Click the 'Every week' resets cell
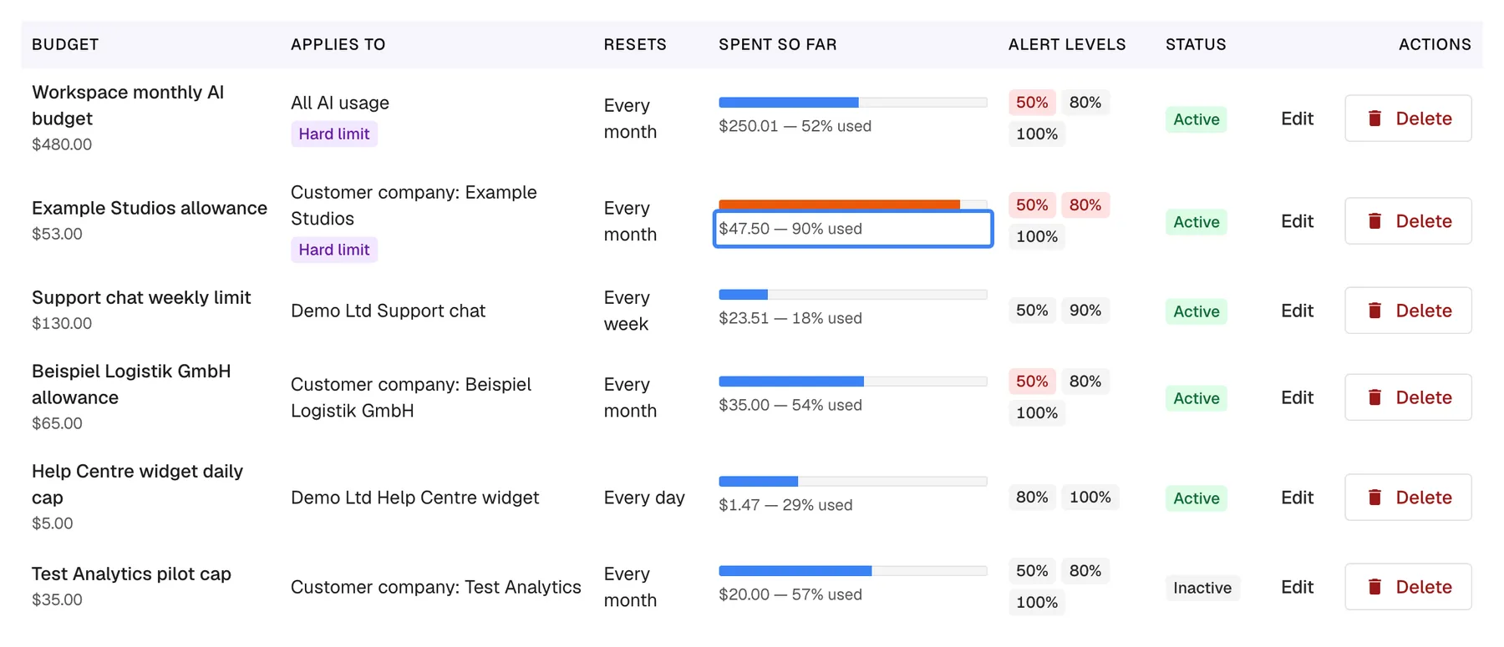1504x647 pixels. pyautogui.click(x=627, y=311)
